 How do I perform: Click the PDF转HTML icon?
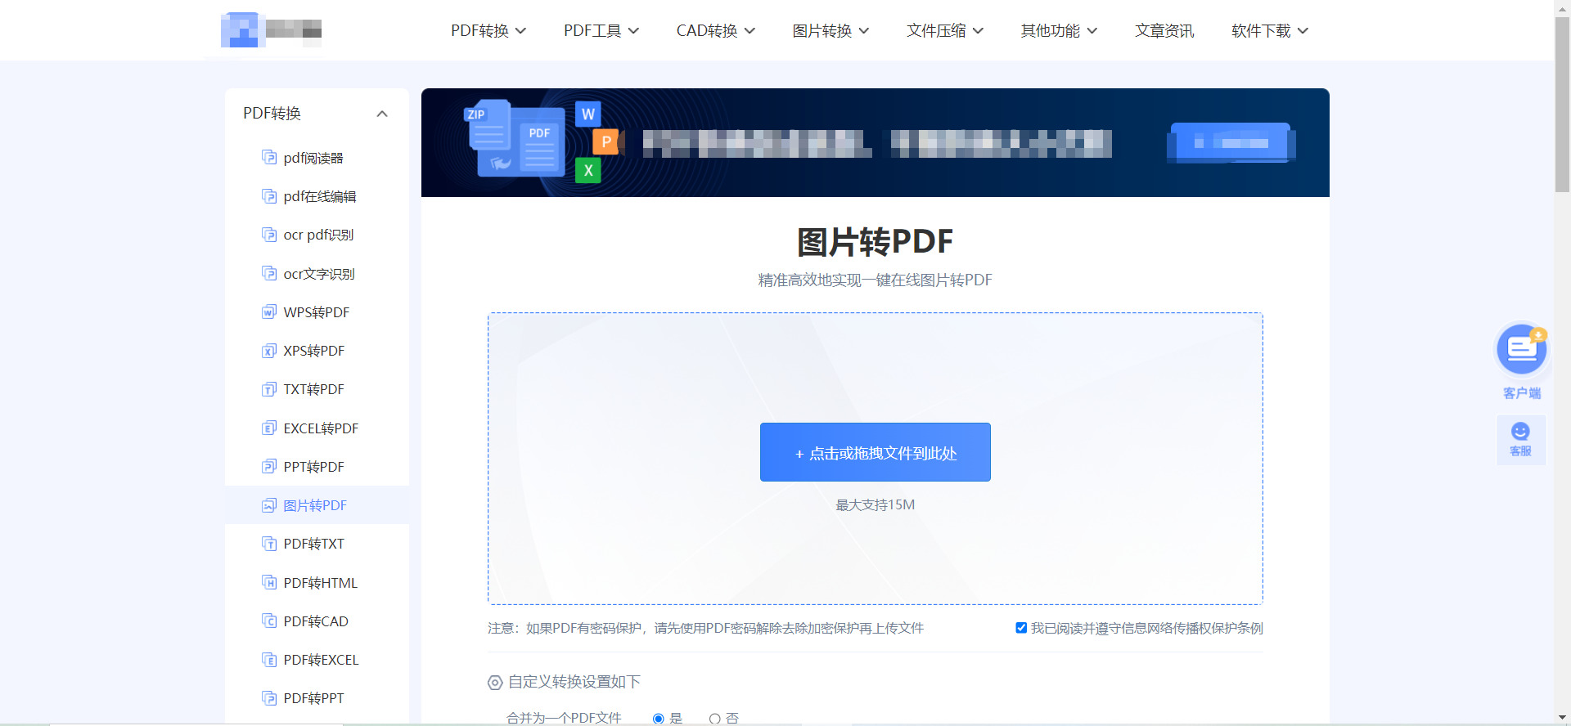269,582
